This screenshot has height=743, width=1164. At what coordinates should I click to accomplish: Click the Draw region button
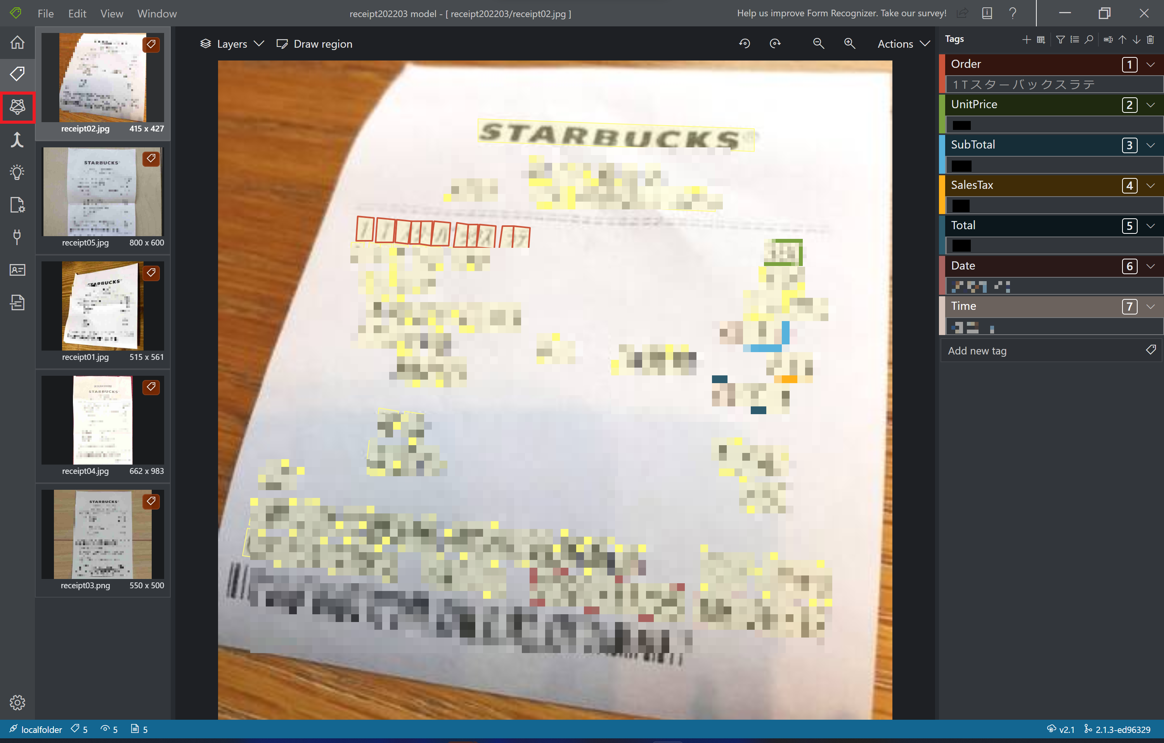pos(314,44)
